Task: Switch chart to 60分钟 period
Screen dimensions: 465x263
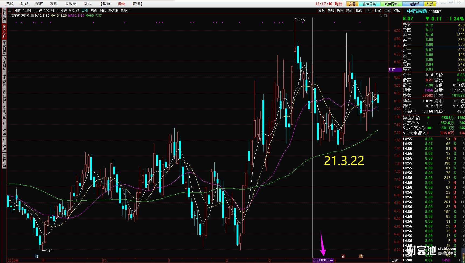Action: [74, 10]
